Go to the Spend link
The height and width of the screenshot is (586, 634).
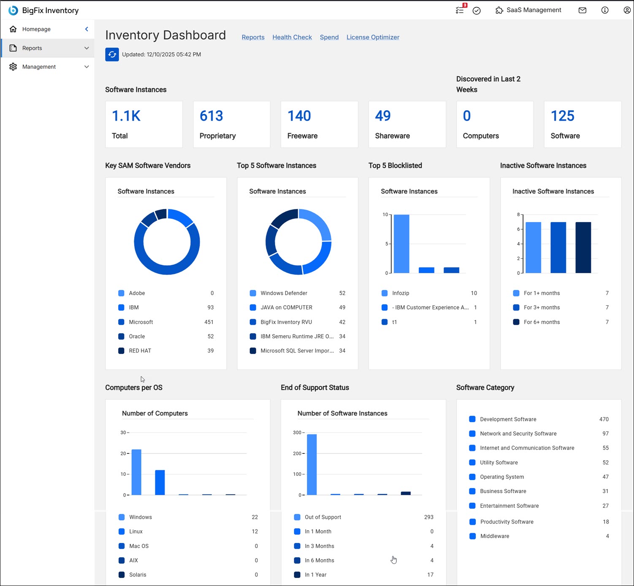[x=329, y=37]
